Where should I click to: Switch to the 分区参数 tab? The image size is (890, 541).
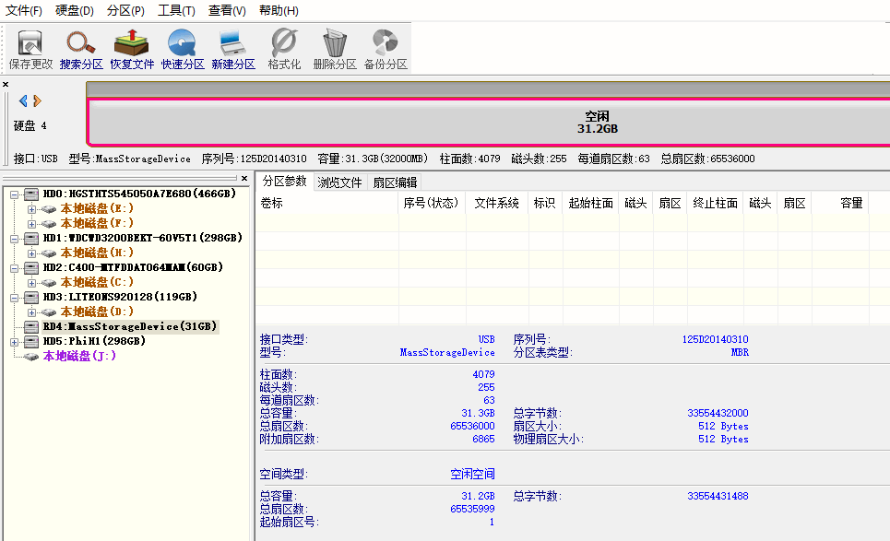[x=284, y=182]
